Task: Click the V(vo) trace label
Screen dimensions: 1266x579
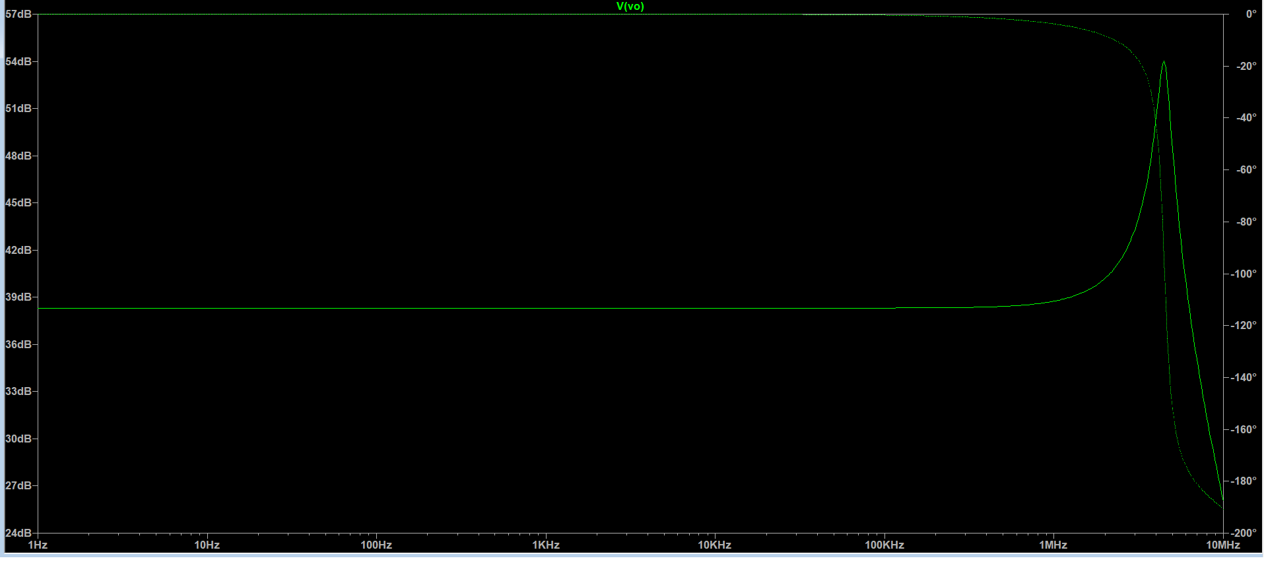Action: (x=630, y=7)
